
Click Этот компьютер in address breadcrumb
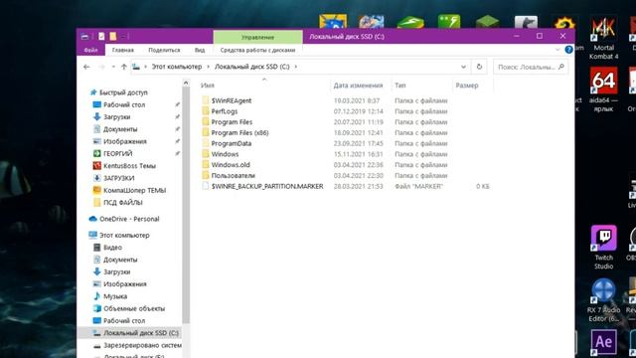(x=177, y=67)
